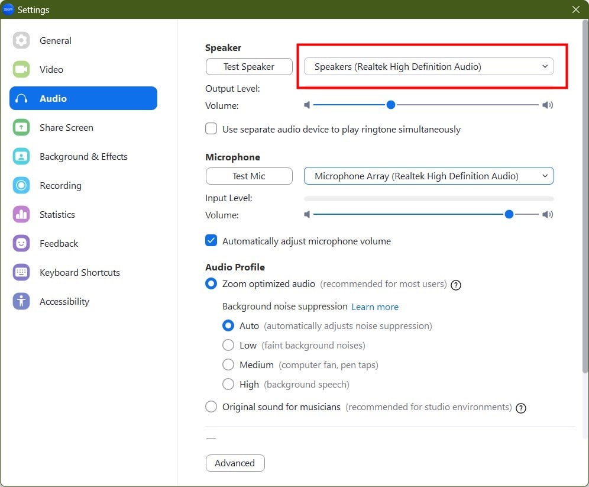
Task: Open Share Screen settings icon
Action: click(x=21, y=127)
